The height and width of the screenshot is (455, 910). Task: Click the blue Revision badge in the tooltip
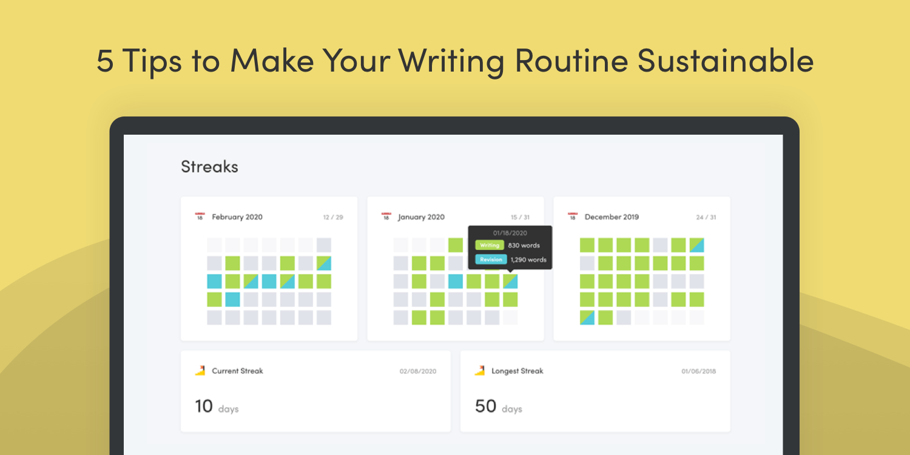click(x=491, y=260)
